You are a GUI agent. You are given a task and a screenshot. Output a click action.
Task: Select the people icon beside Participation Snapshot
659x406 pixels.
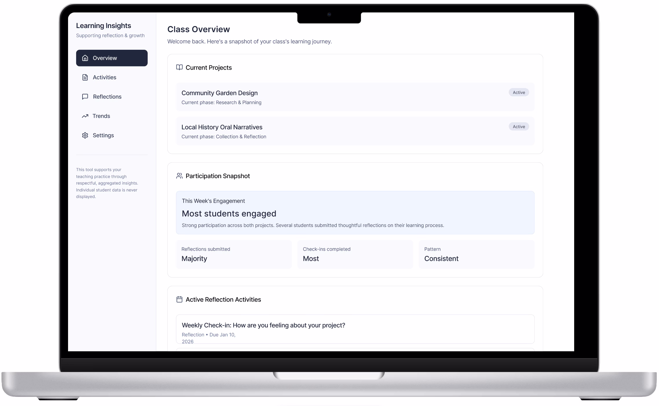tap(179, 176)
